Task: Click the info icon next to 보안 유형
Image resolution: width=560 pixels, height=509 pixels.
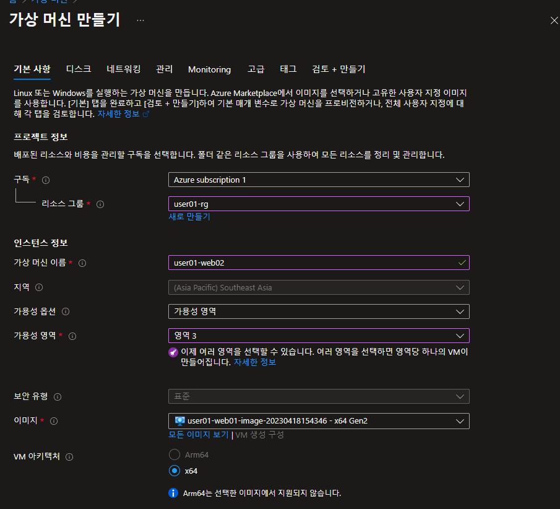Action: click(58, 397)
